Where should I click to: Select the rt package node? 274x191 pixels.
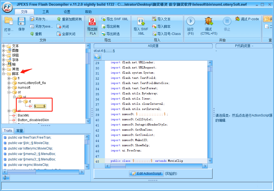[30, 102]
